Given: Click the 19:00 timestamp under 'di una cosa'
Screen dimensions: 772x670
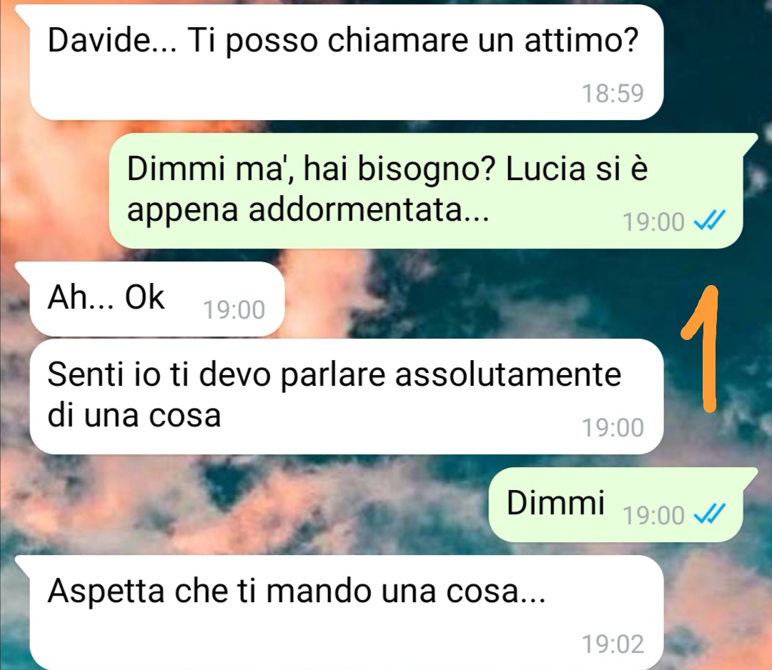Looking at the screenshot, I should (613, 427).
